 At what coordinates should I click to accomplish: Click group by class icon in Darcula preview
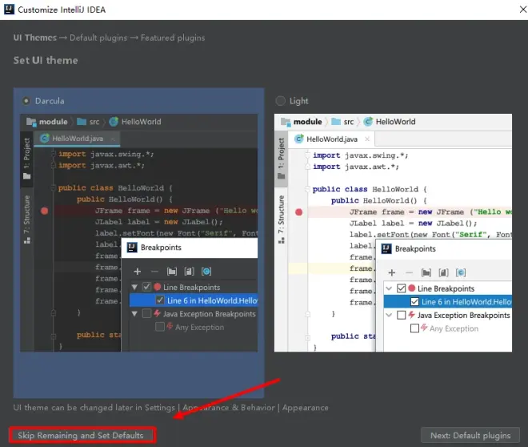point(206,272)
